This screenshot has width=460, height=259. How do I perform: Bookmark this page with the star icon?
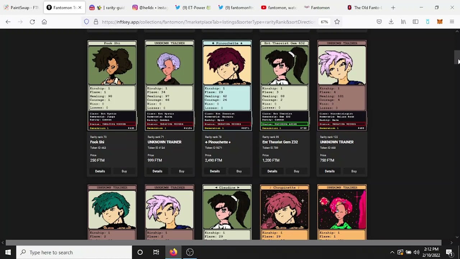[x=337, y=22]
